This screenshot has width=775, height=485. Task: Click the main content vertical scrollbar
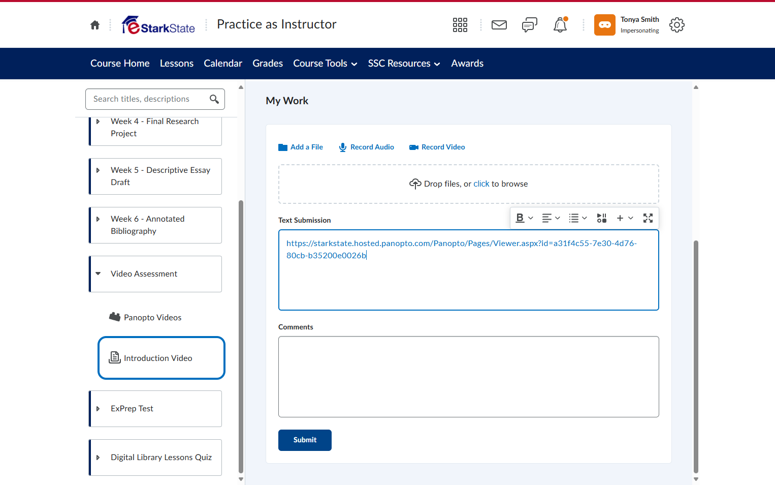coord(696,357)
